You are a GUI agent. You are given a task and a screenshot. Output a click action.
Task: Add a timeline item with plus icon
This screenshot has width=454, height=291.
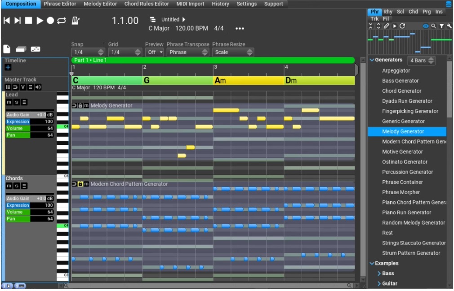pyautogui.click(x=8, y=67)
